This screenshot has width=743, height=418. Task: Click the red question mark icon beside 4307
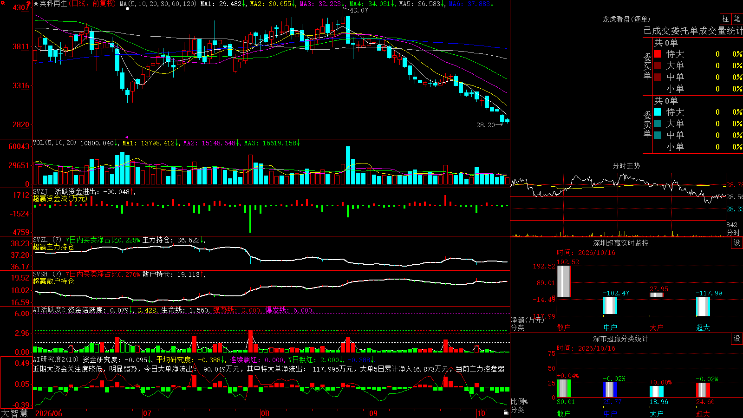pos(29,4)
